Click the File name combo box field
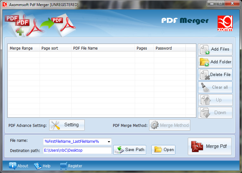This screenshot has height=173, width=242. pyautogui.click(x=77, y=142)
